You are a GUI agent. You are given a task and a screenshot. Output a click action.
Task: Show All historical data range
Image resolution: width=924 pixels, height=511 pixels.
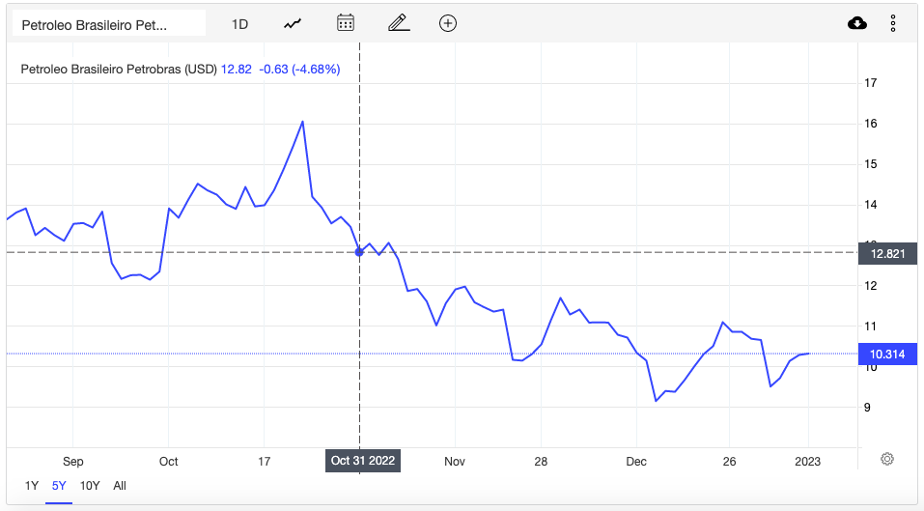[120, 486]
